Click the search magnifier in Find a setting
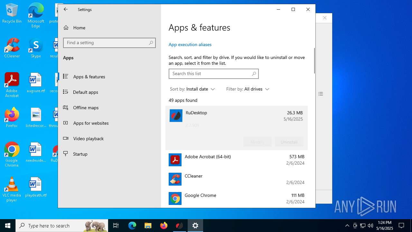 click(151, 43)
